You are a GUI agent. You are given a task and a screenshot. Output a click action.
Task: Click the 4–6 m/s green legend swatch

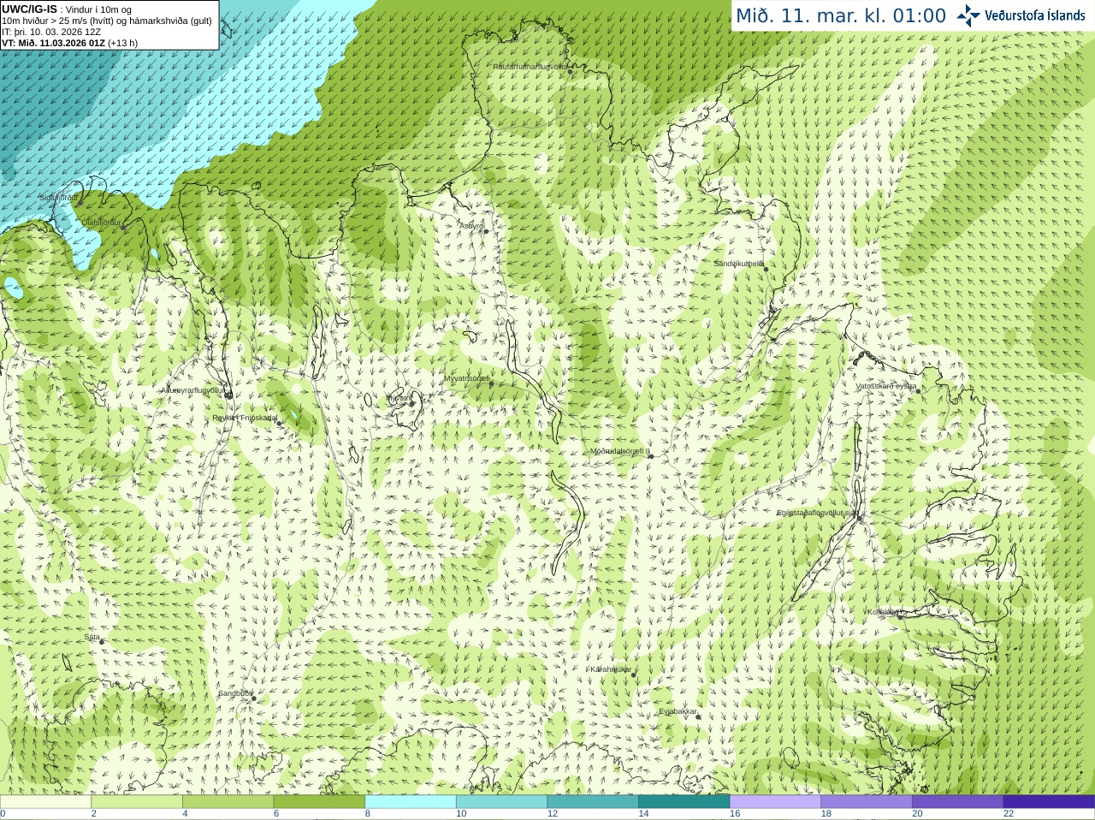pos(228,802)
